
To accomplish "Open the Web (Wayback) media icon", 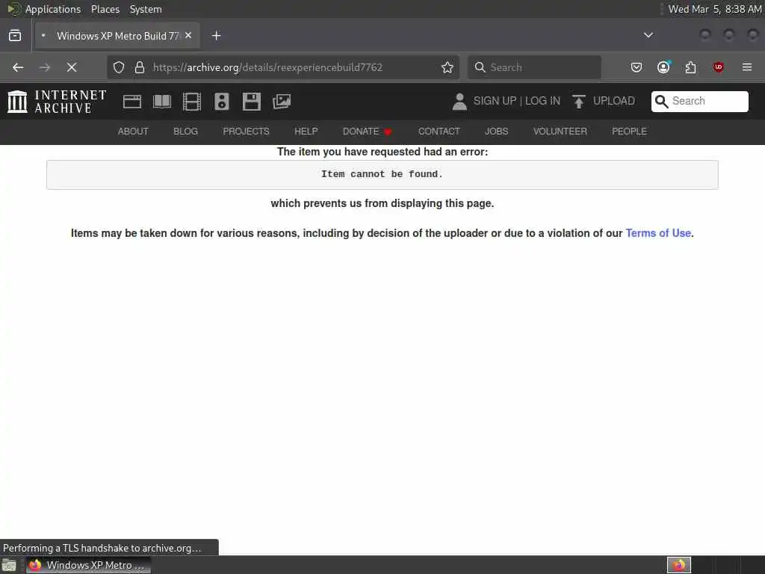I will tap(132, 102).
